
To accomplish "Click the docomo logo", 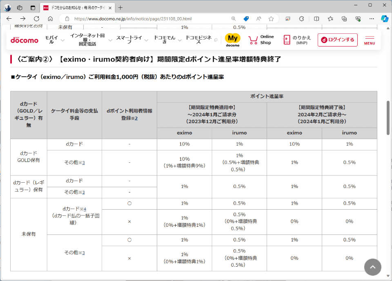I will coord(24,40).
